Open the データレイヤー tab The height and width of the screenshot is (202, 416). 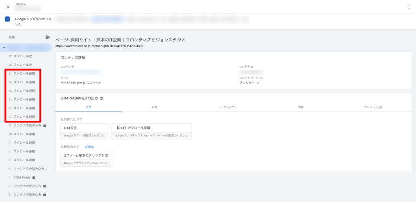227,107
